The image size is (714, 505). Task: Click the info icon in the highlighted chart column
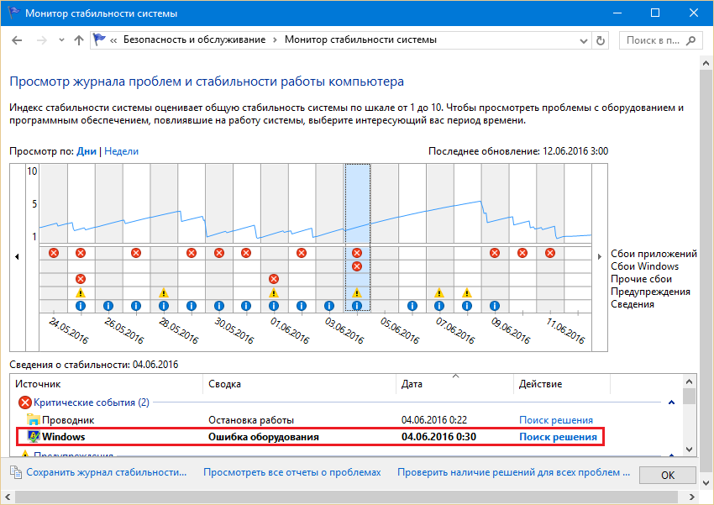click(x=357, y=306)
